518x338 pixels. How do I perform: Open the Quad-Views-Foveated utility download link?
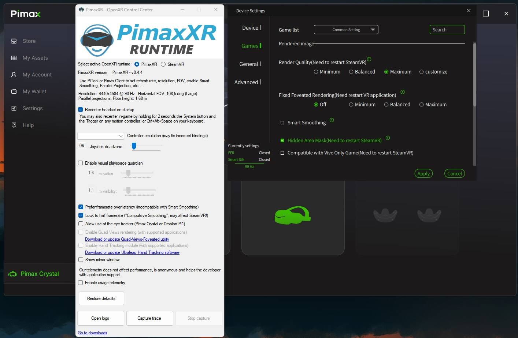point(127,239)
